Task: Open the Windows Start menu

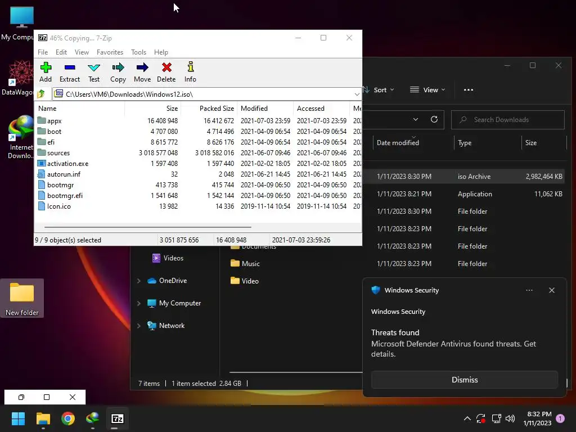Action: tap(18, 418)
